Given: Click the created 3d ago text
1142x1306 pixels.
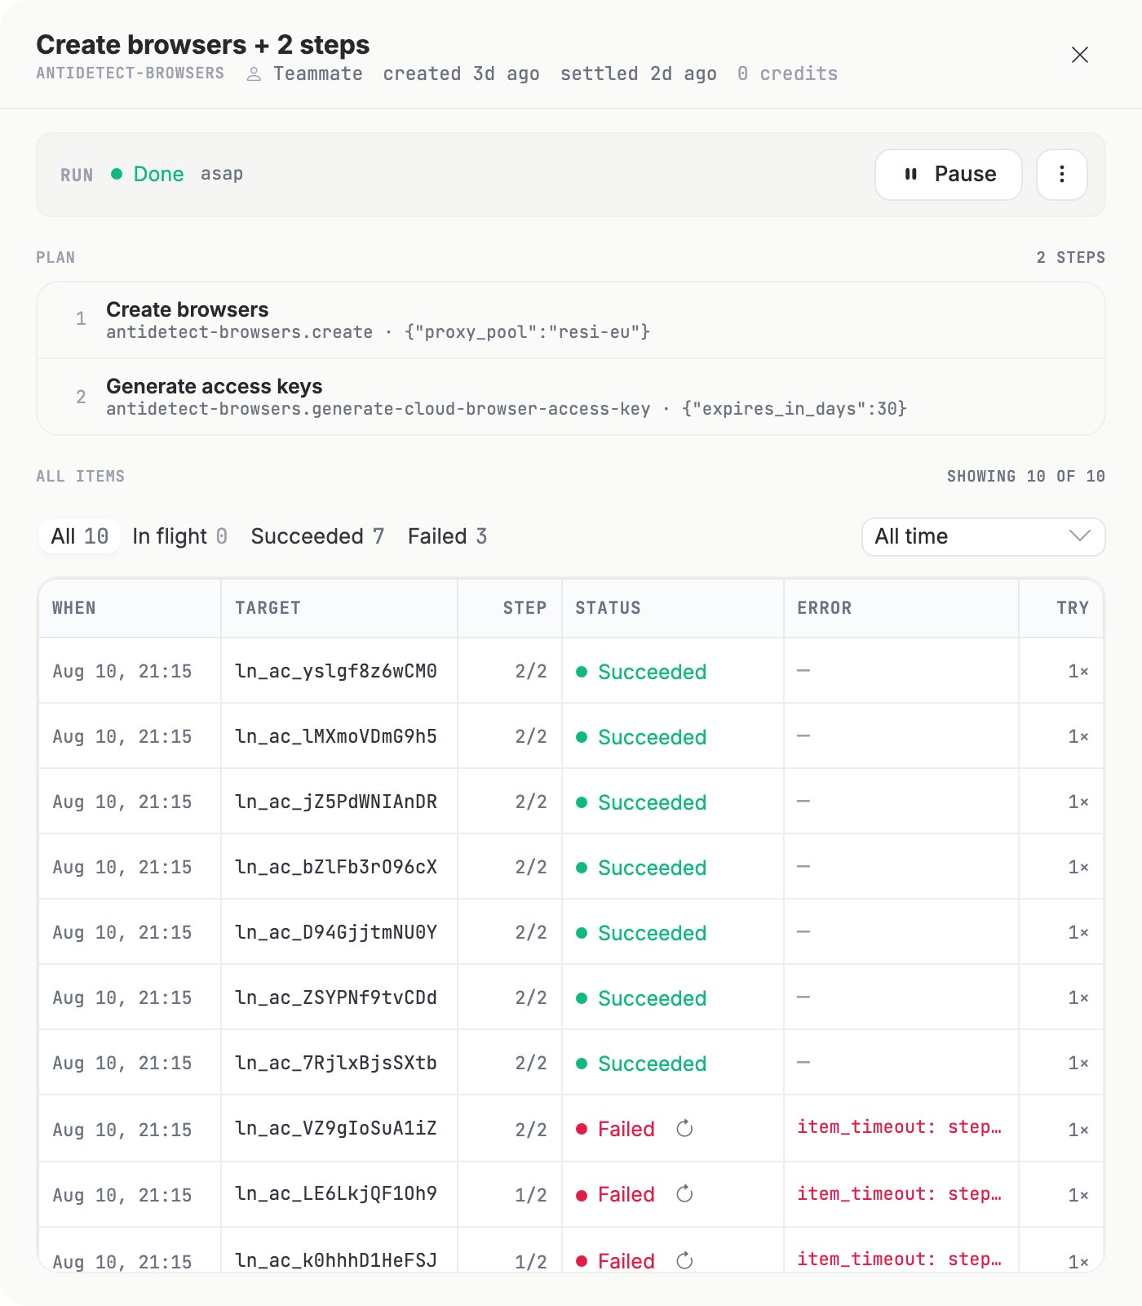Looking at the screenshot, I should click(x=461, y=73).
